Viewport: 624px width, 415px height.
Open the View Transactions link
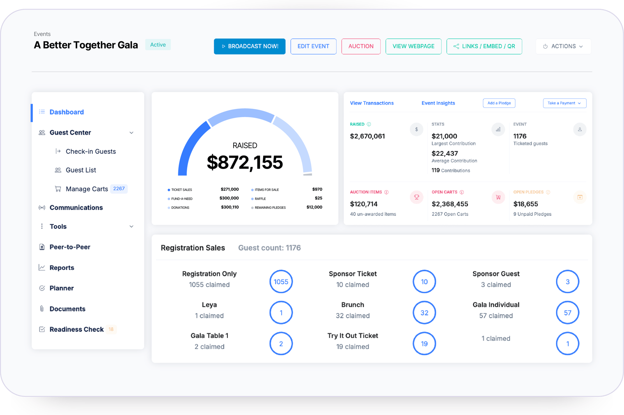point(372,103)
